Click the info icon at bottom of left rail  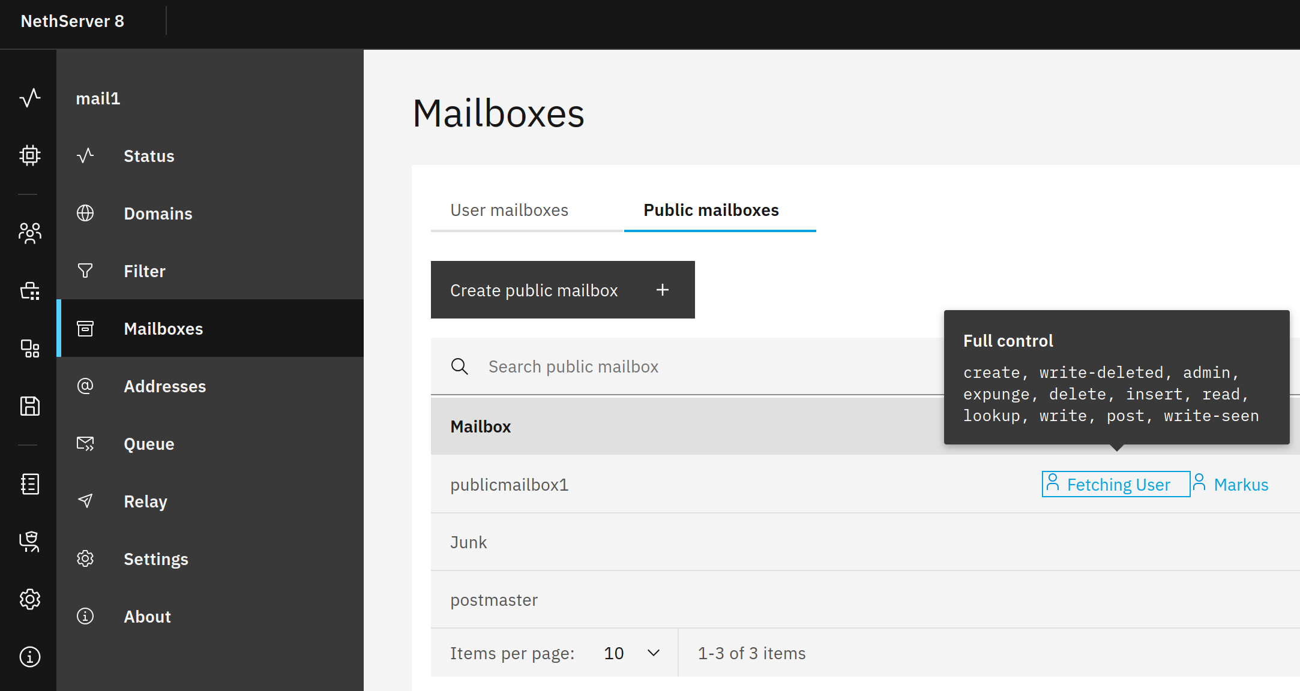coord(29,657)
